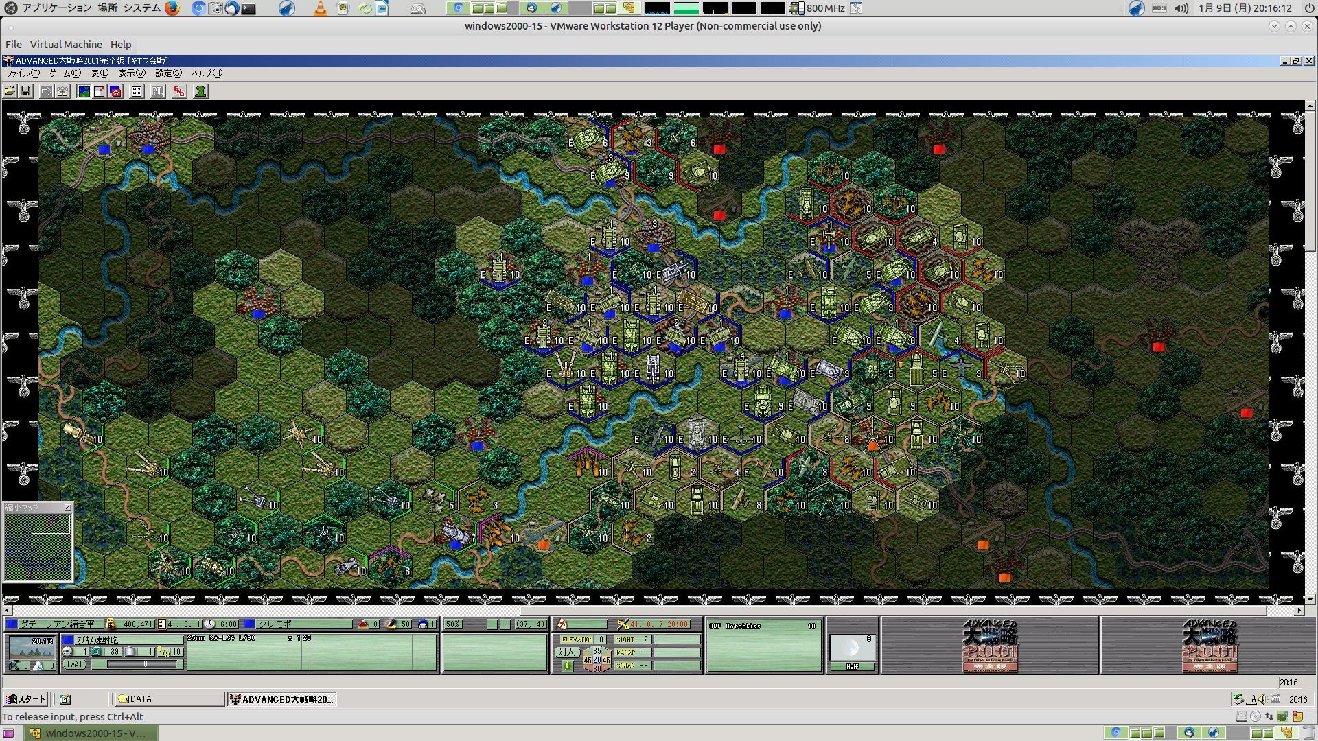The width and height of the screenshot is (1318, 741).
Task: Click the quick launch desktop icon
Action: 65,699
